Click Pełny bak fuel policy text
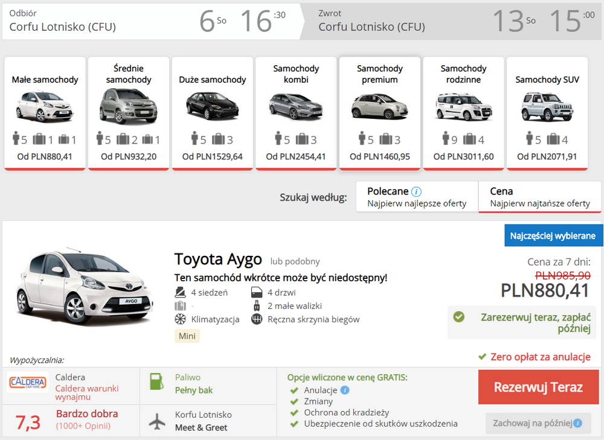Screen dimensions: 604x440 pyautogui.click(x=194, y=391)
